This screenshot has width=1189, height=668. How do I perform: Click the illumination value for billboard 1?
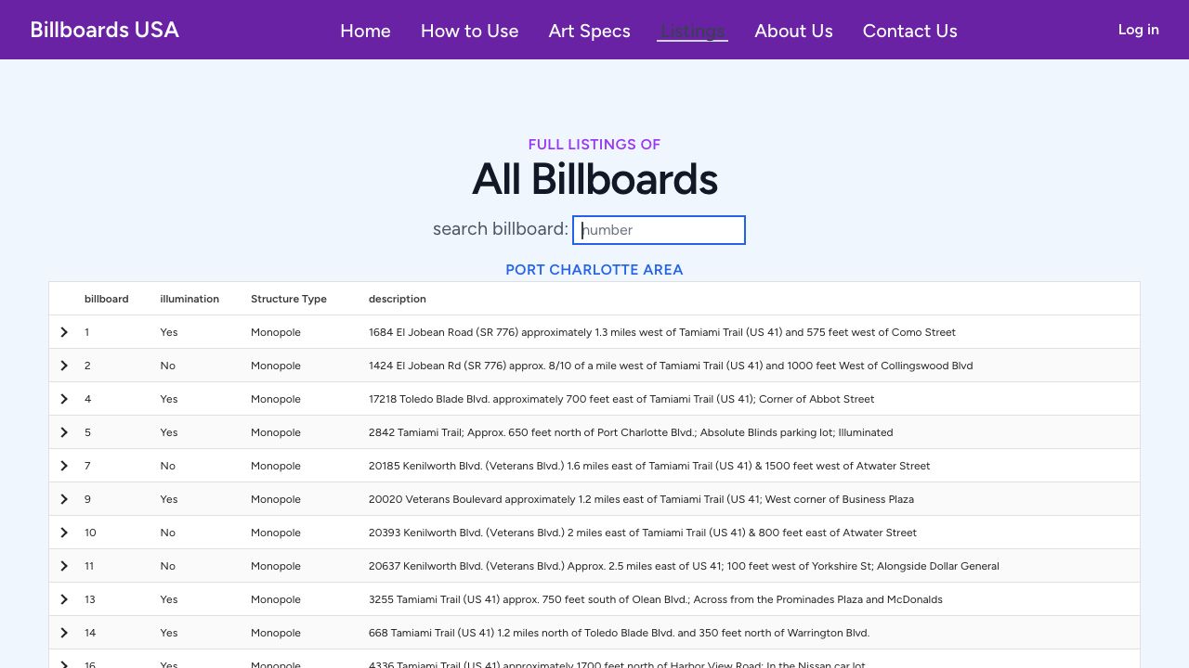pos(169,332)
